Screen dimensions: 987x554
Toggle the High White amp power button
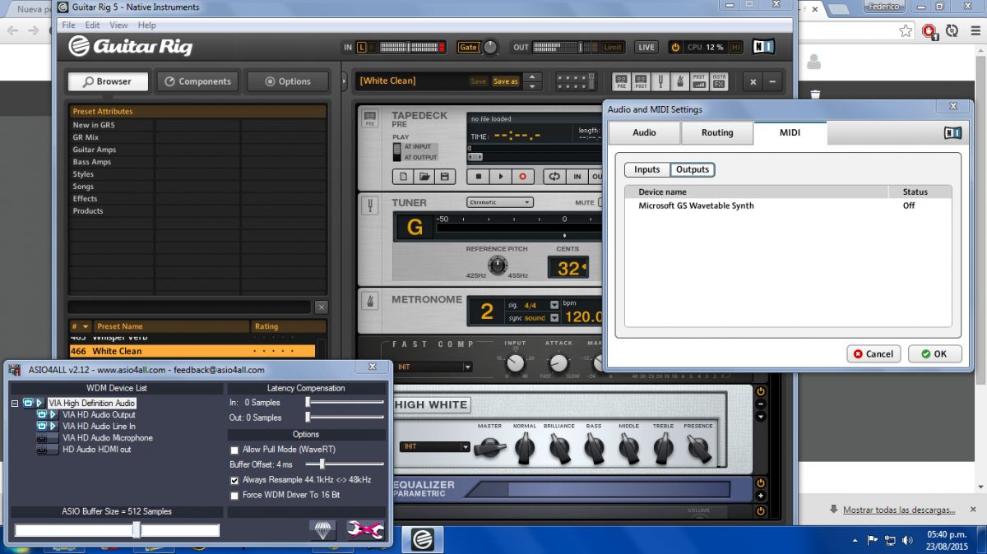point(760,391)
